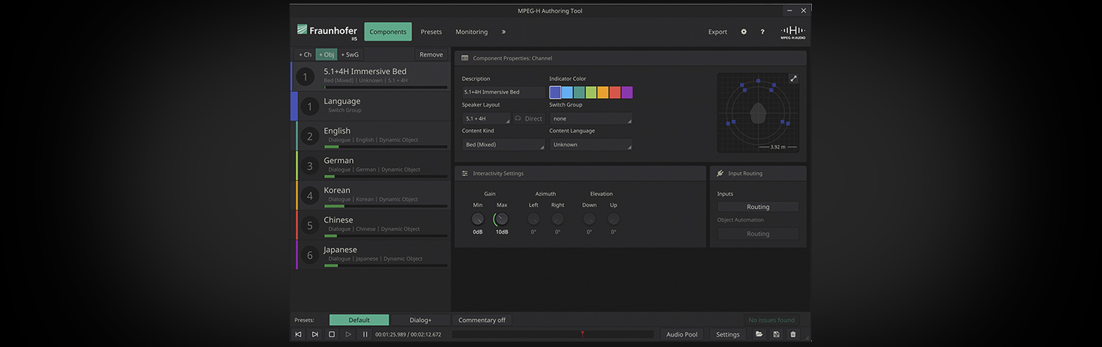Click the Remove component button

(431, 54)
